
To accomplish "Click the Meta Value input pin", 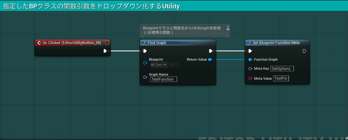I will (x=250, y=78).
